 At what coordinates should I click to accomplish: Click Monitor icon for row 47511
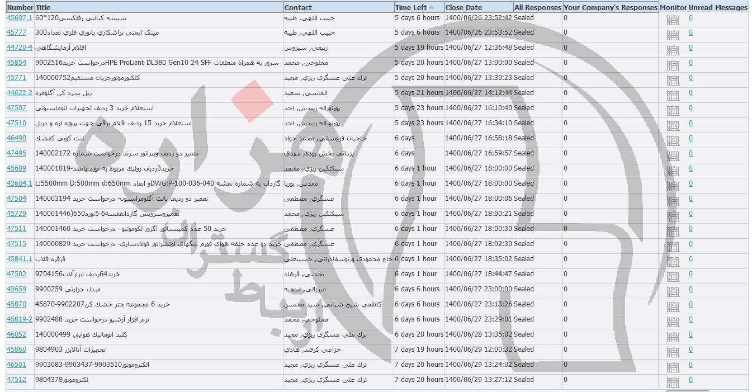click(673, 231)
